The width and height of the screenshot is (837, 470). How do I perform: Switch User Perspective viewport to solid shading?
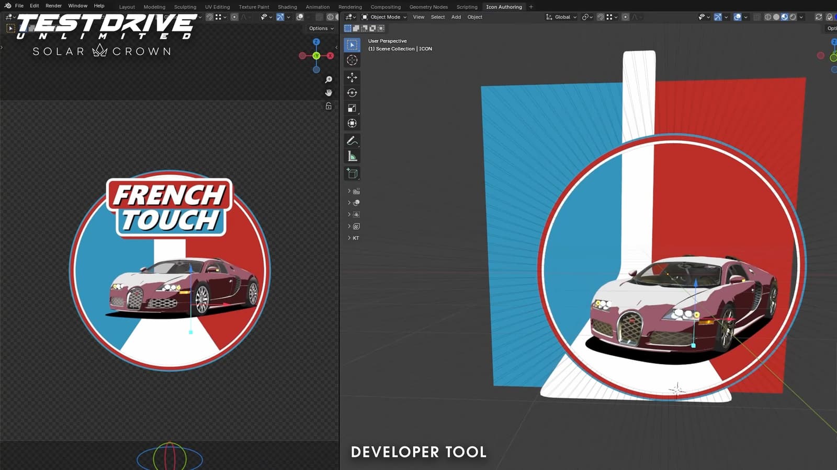coord(776,17)
